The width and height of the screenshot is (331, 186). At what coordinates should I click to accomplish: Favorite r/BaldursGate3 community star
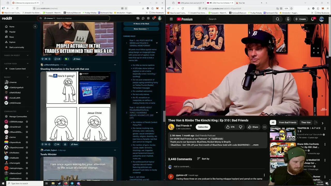pos(27,173)
